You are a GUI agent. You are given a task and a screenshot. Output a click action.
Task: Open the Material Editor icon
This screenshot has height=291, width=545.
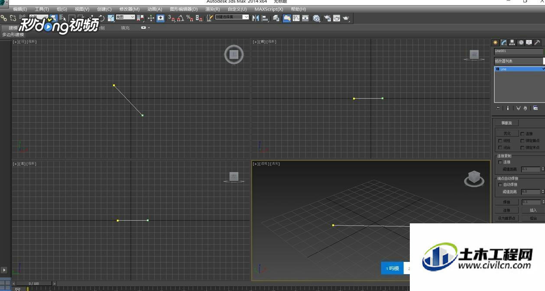317,18
